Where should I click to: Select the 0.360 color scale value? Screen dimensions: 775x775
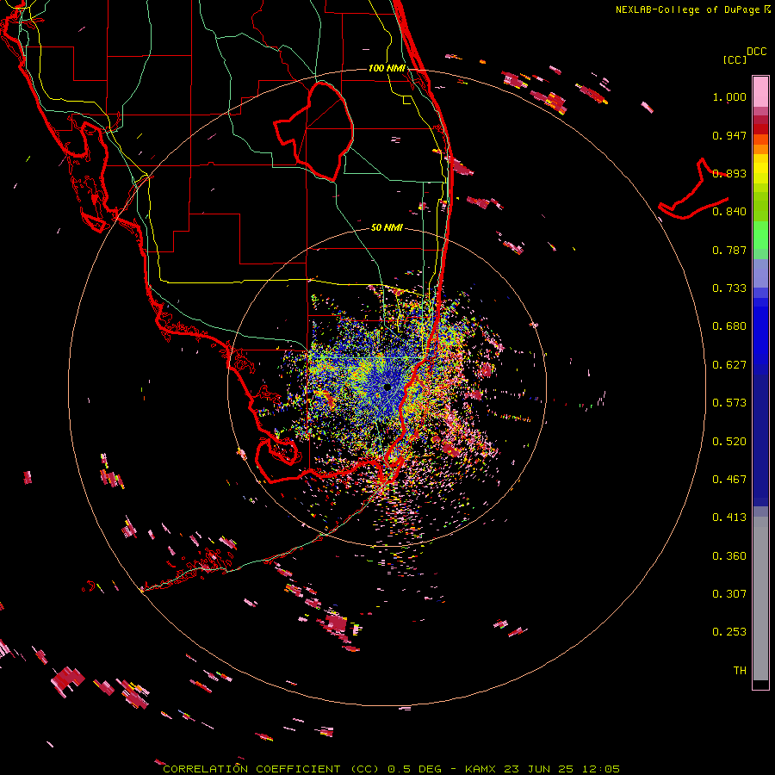click(729, 556)
